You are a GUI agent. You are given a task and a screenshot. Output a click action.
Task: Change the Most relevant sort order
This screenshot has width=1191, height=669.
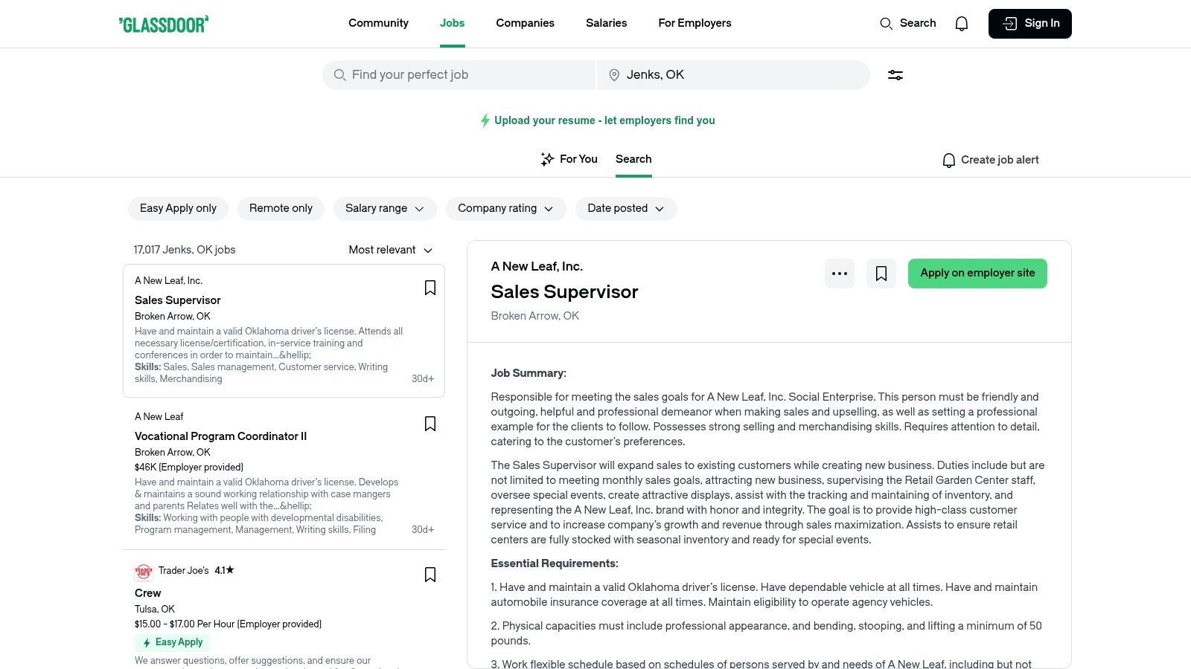[x=390, y=250]
